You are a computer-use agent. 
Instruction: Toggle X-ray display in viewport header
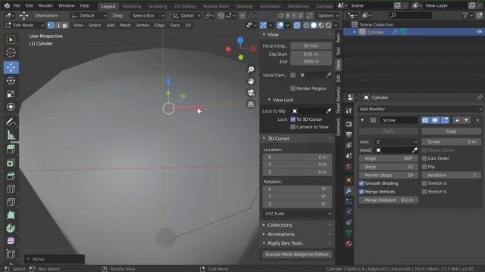(297, 25)
